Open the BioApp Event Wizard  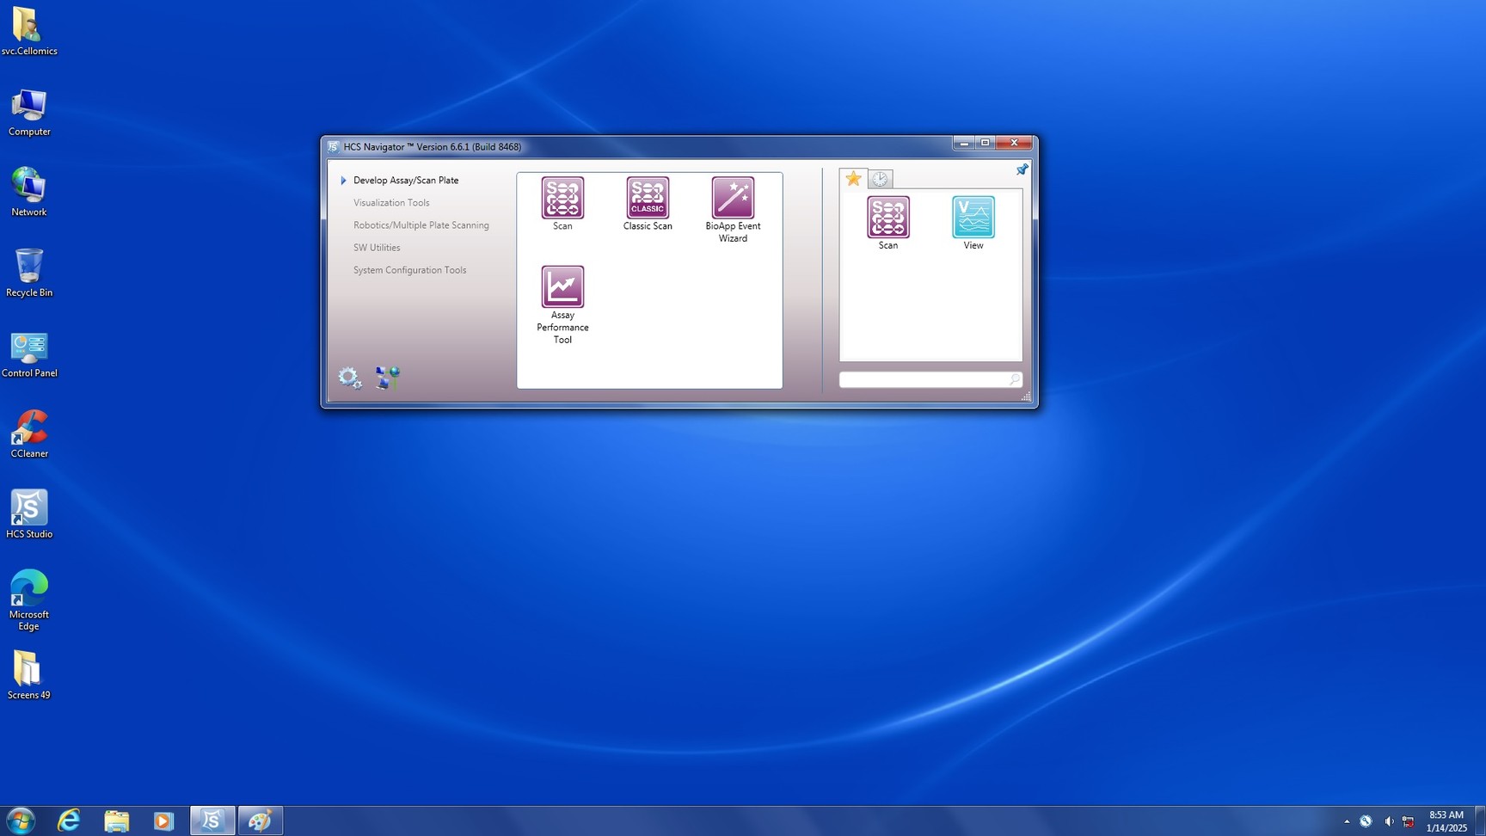[x=733, y=199]
